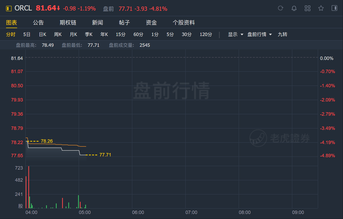Open the 个股资料 tab

click(x=184, y=23)
